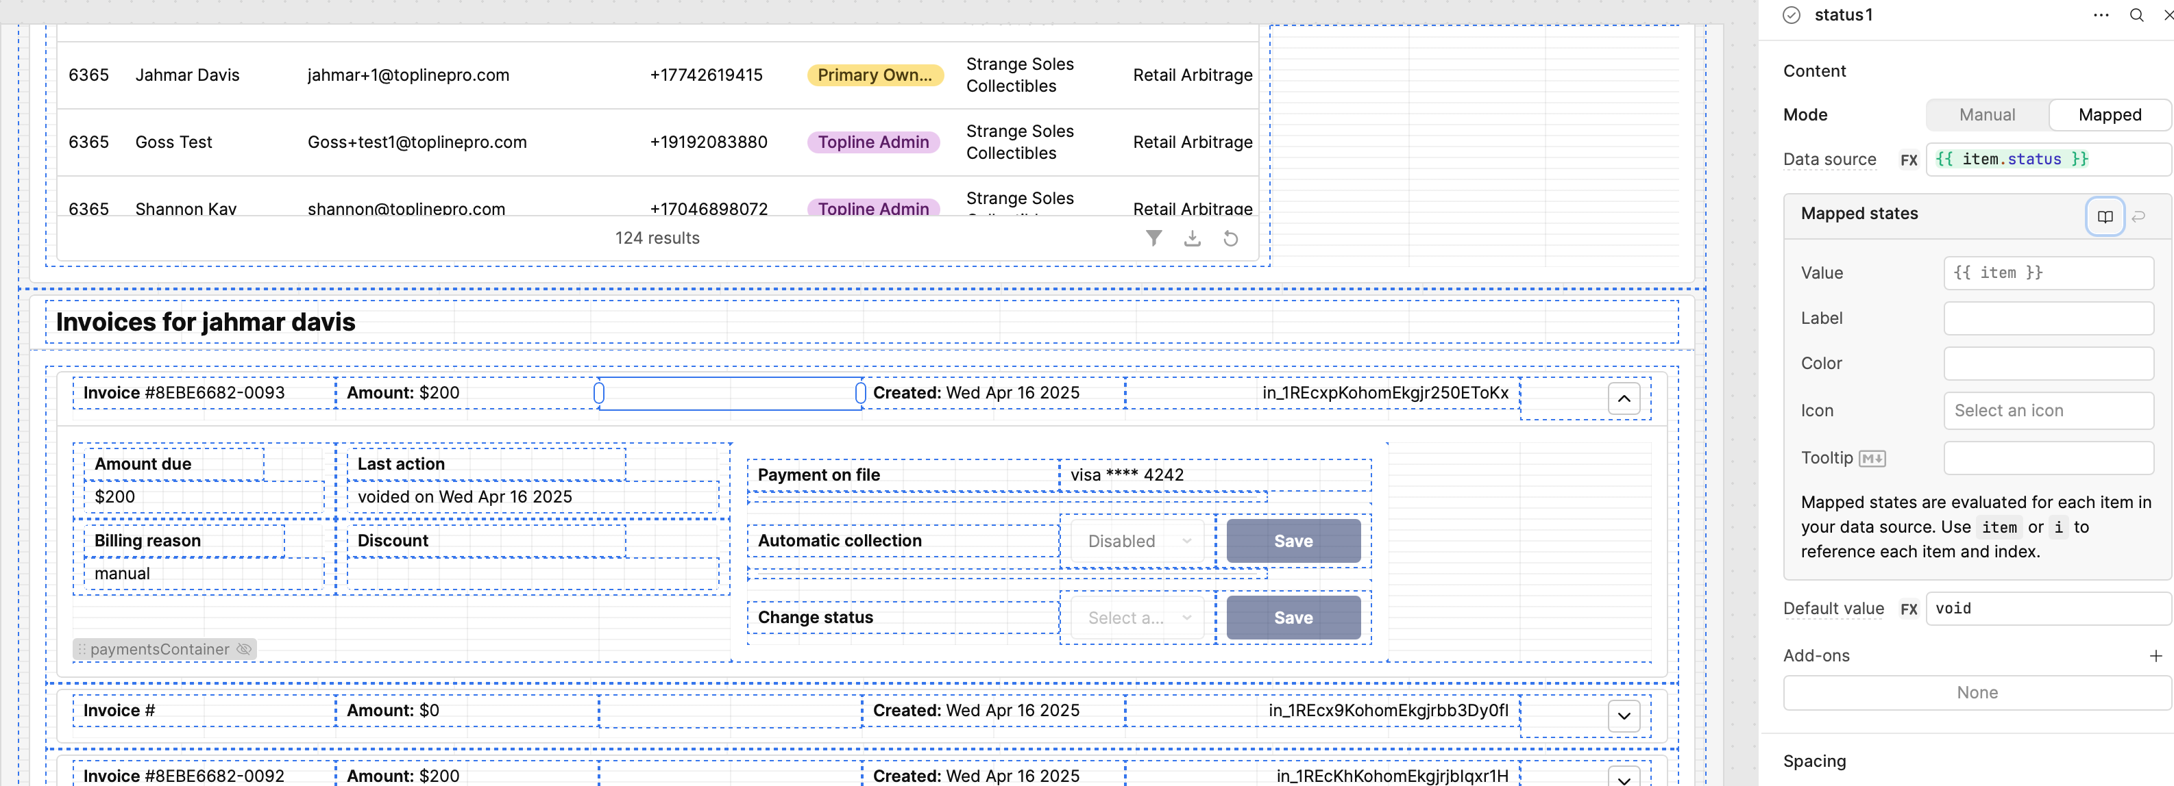Click the 124 results count
The width and height of the screenshot is (2174, 786).
pyautogui.click(x=657, y=239)
